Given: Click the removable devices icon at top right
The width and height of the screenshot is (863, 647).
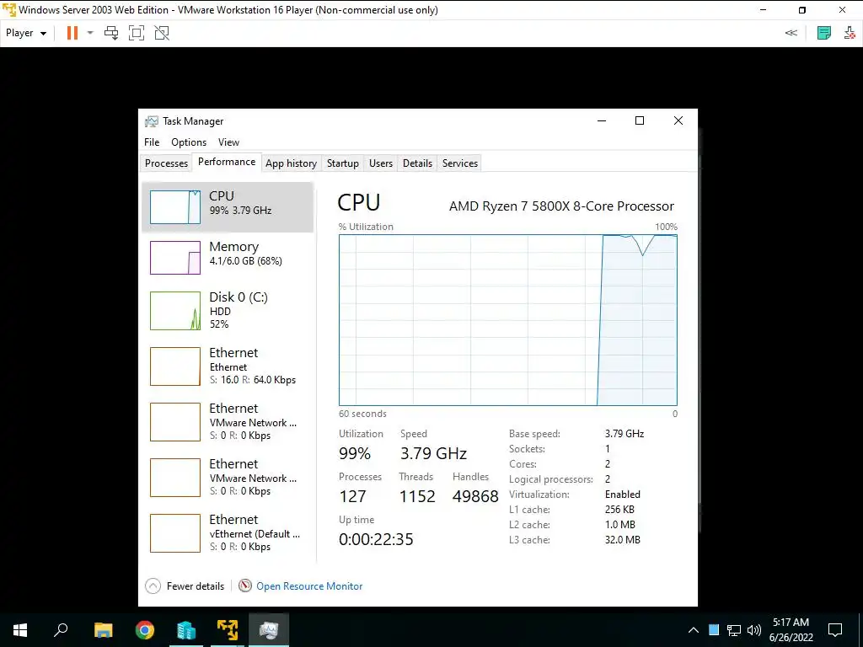Looking at the screenshot, I should 850,33.
